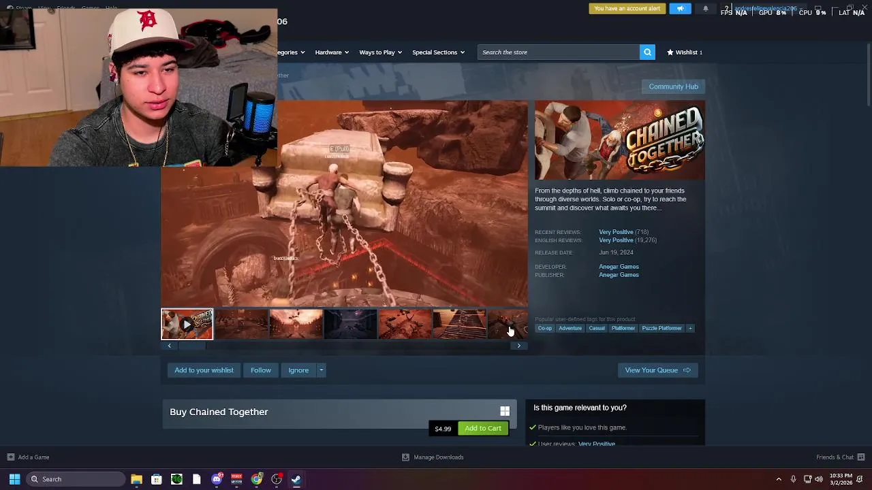Click the thumbnail strip scrollbar handle
This screenshot has height=490, width=872.
coord(191,346)
